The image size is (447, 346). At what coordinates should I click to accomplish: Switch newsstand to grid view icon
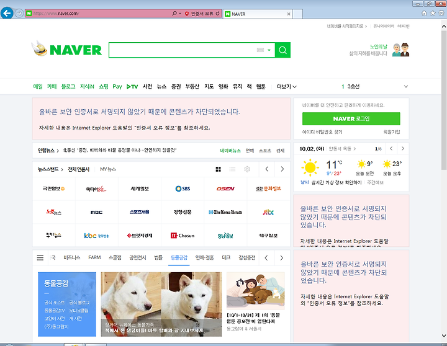(x=218, y=169)
